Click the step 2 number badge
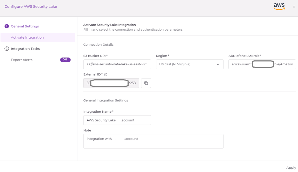 coord(7,49)
